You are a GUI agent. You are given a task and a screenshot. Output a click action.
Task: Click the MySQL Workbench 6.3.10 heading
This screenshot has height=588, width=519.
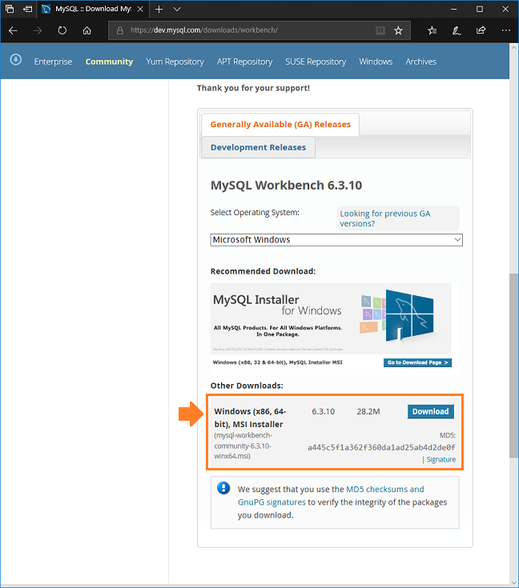(286, 186)
